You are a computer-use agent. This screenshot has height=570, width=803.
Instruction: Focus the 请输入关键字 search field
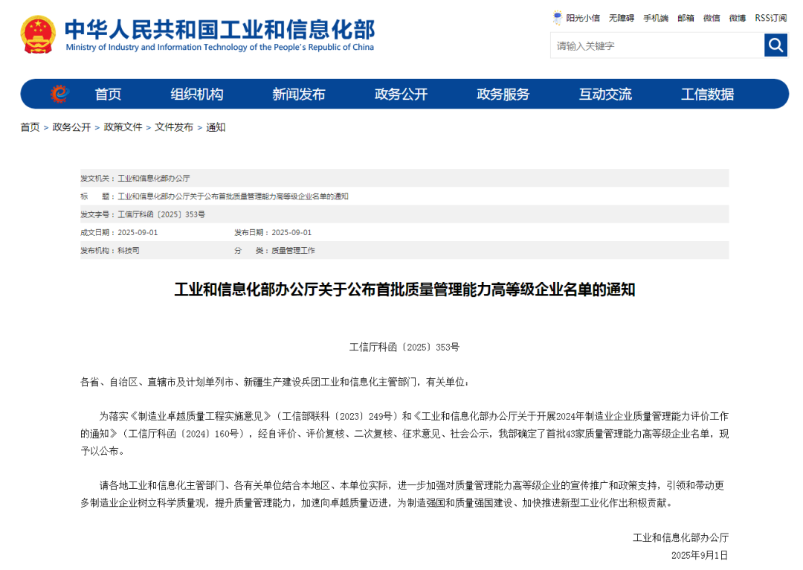pos(657,45)
